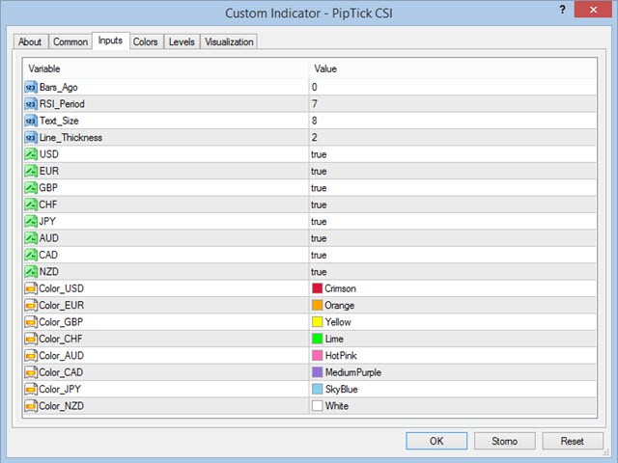
Task: Click the integer icon beside Line_Thickness
Action: (31, 137)
